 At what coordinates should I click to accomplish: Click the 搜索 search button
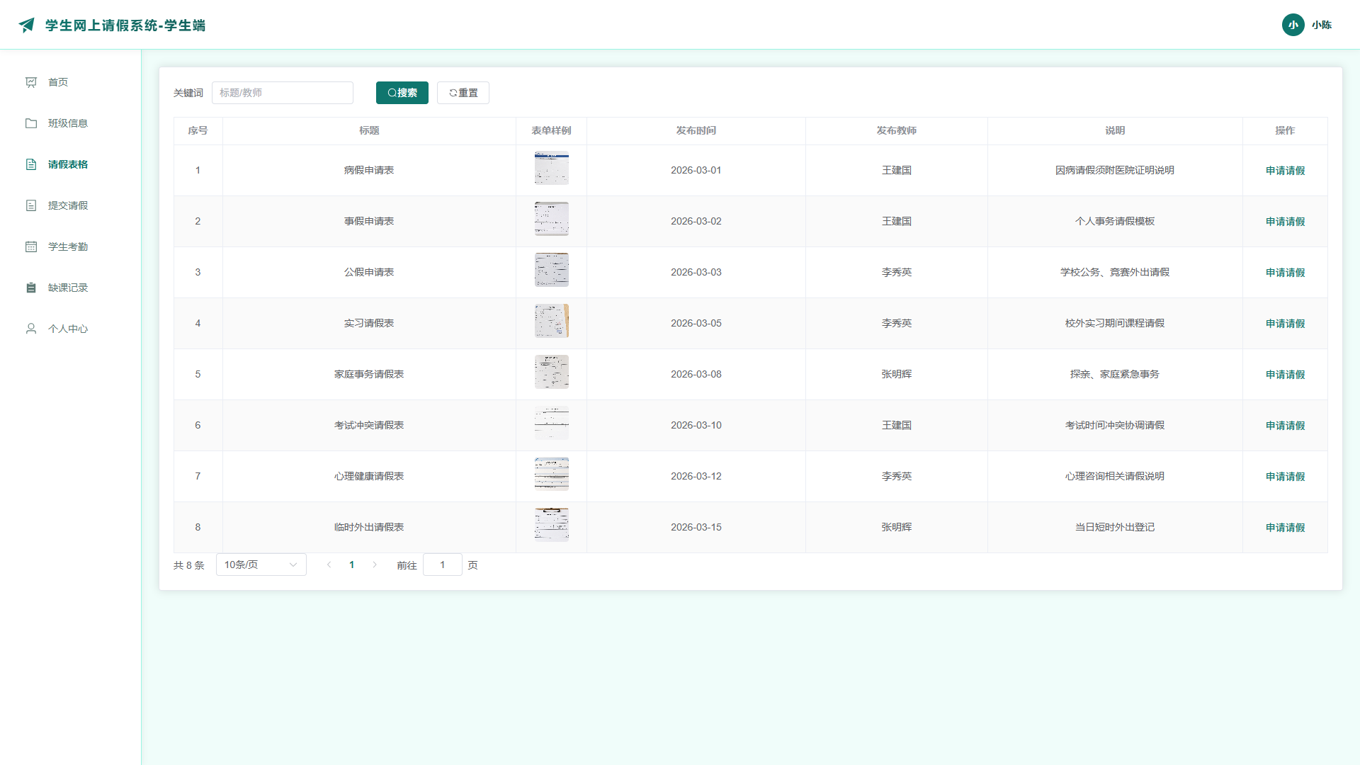(x=402, y=93)
